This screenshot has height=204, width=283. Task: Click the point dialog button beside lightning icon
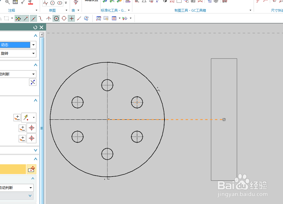(17, 117)
